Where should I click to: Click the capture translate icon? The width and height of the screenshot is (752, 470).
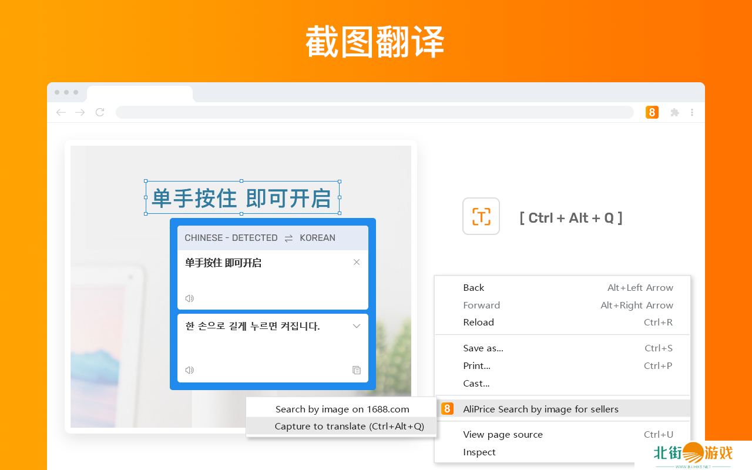481,216
